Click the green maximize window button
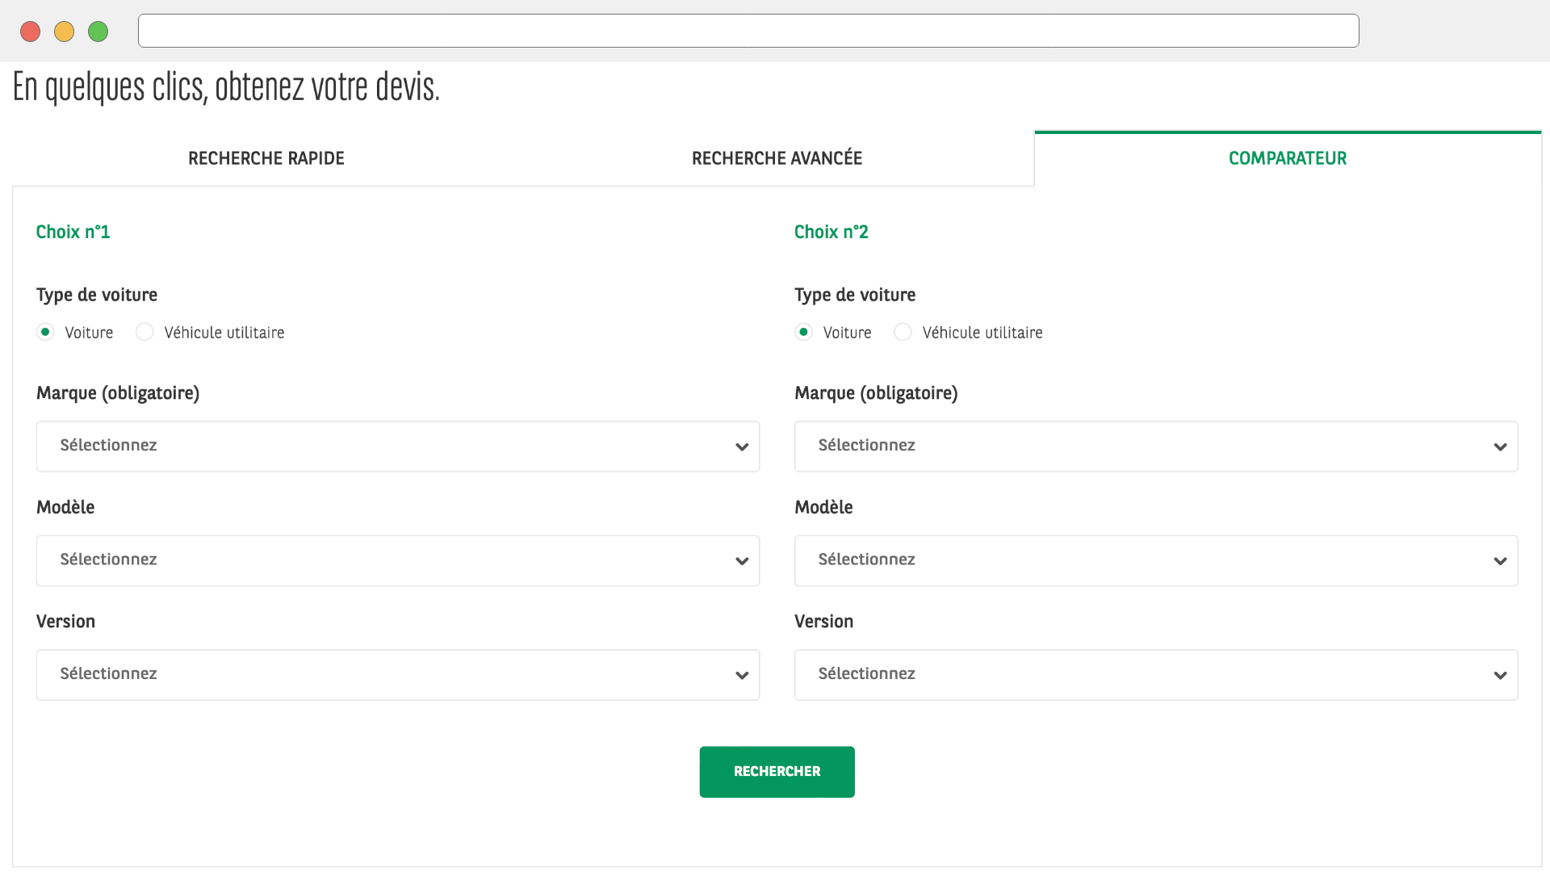This screenshot has height=872, width=1550. click(98, 31)
